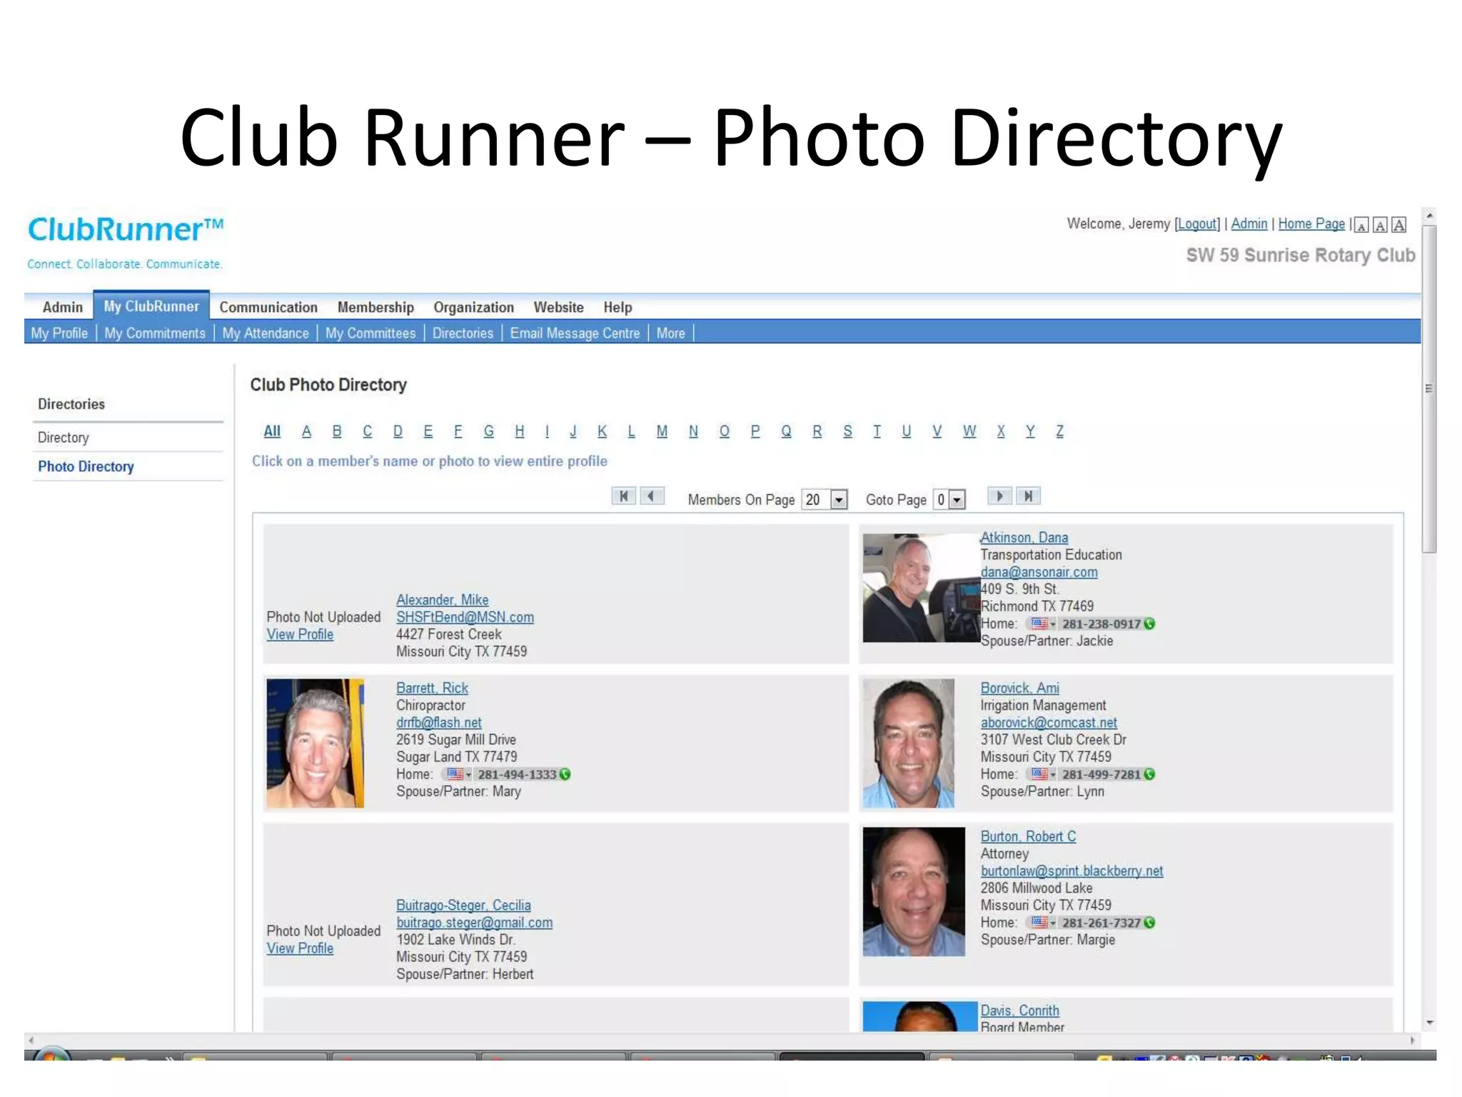Open country flag selector for Ami Borovick's phone
The image size is (1462, 1097).
[1043, 775]
